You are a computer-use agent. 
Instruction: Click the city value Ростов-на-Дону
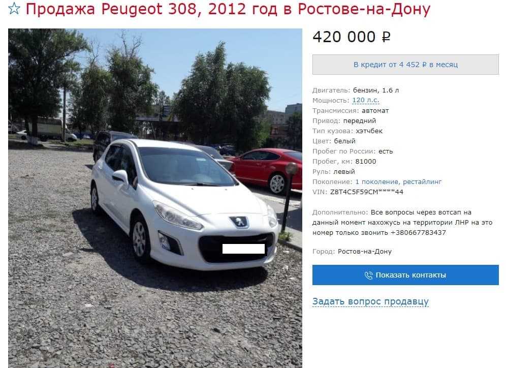click(365, 252)
